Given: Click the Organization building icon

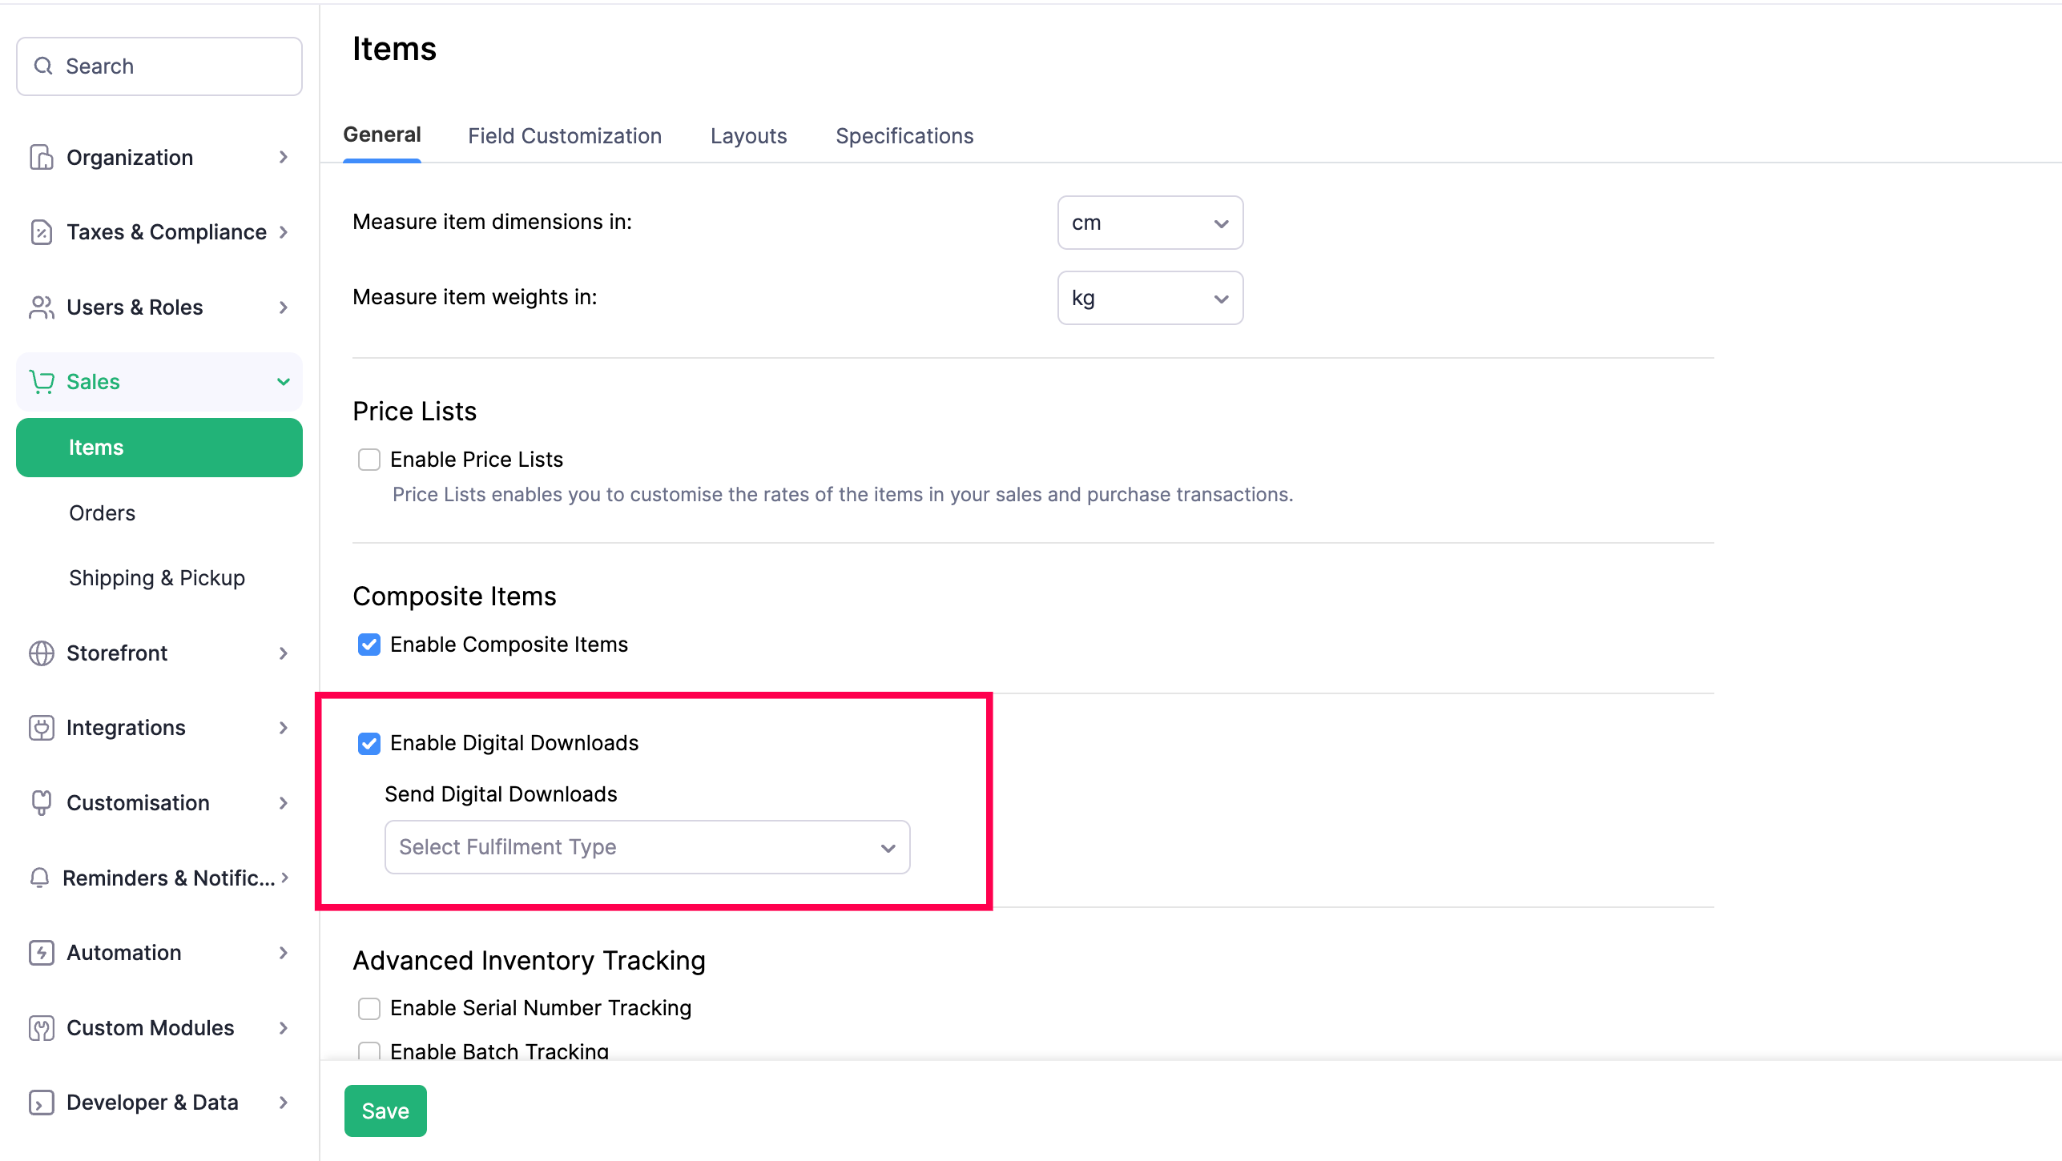Looking at the screenshot, I should click(x=41, y=157).
